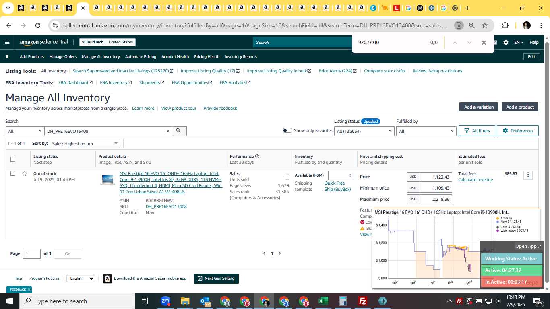Viewport: 550px width, 309px height.
Task: Open Account Health menu item
Action: point(175,57)
